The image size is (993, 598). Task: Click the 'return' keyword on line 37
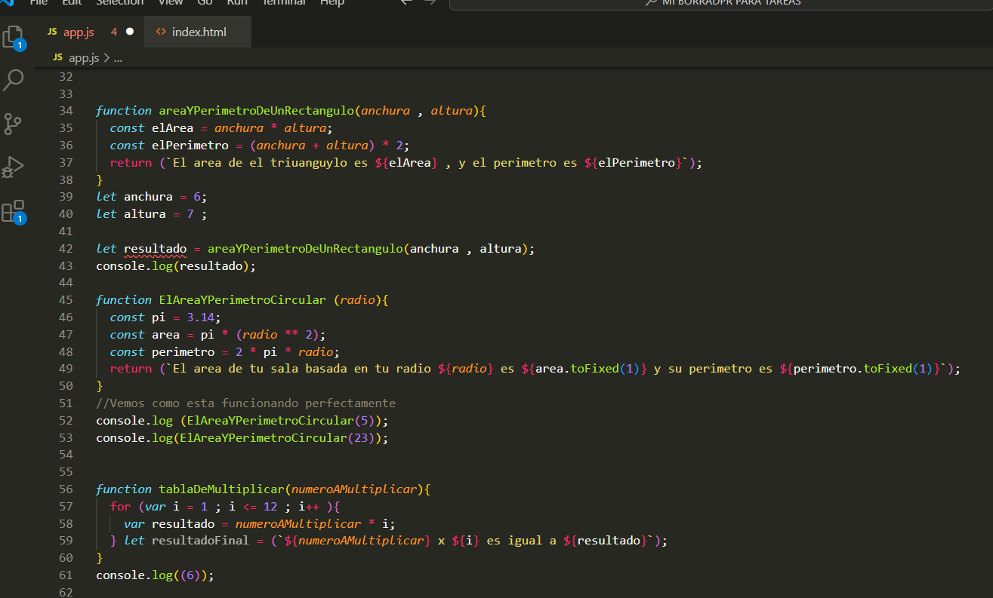(131, 163)
